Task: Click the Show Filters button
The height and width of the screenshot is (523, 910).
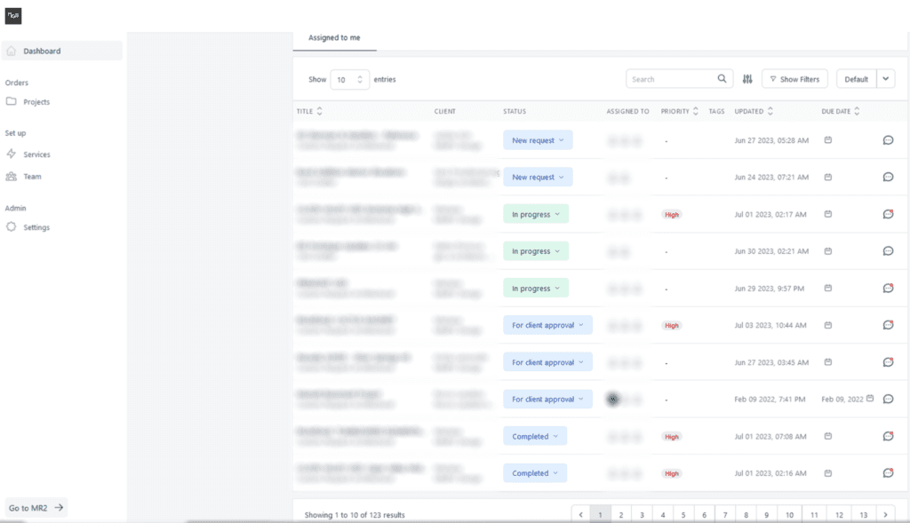Action: pyautogui.click(x=794, y=79)
